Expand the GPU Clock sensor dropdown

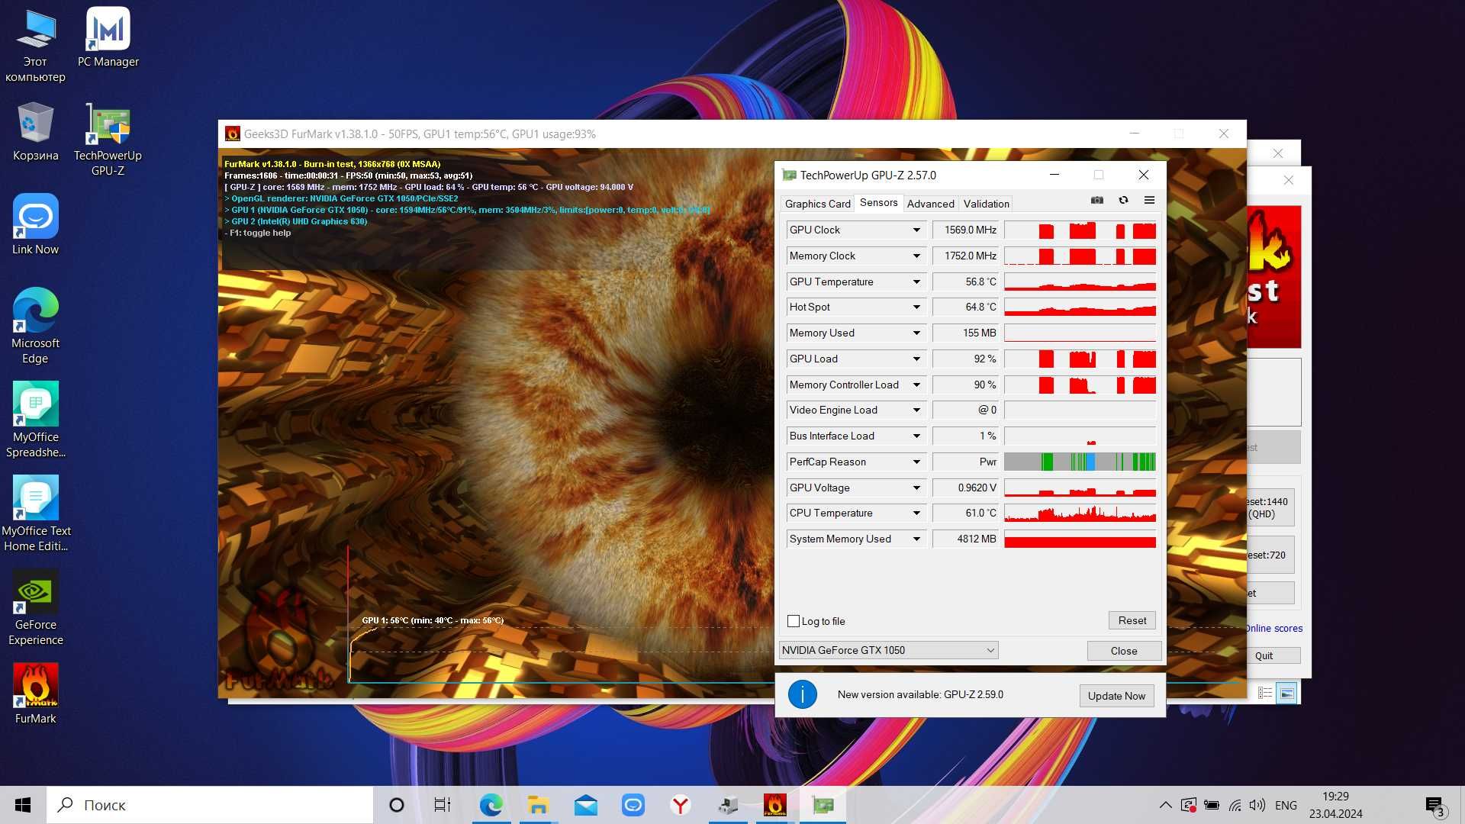(916, 230)
